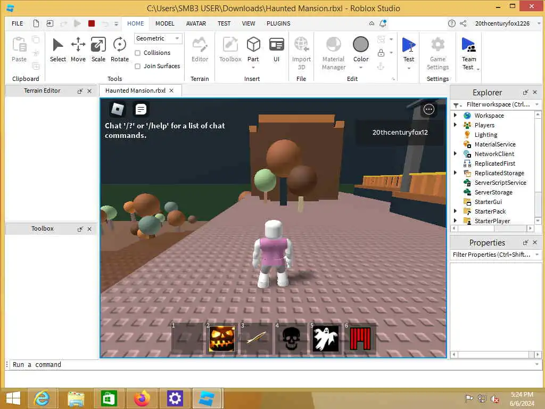Open the Part dropdown arrow
This screenshot has height=409, width=545.
(253, 68)
